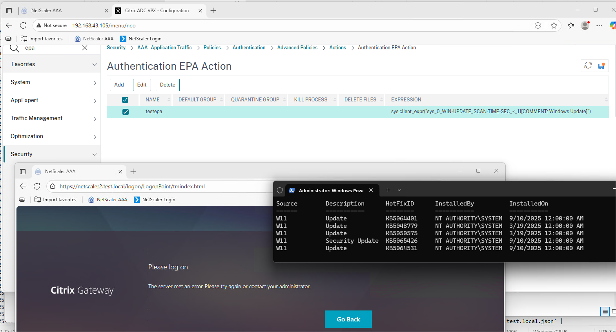Open new PowerShell tab with plus
The width and height of the screenshot is (616, 332).
point(388,190)
